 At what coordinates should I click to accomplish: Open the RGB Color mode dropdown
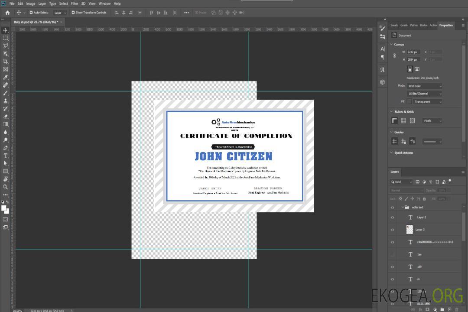click(424, 86)
